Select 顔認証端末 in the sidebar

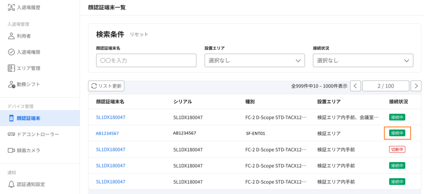click(x=40, y=118)
